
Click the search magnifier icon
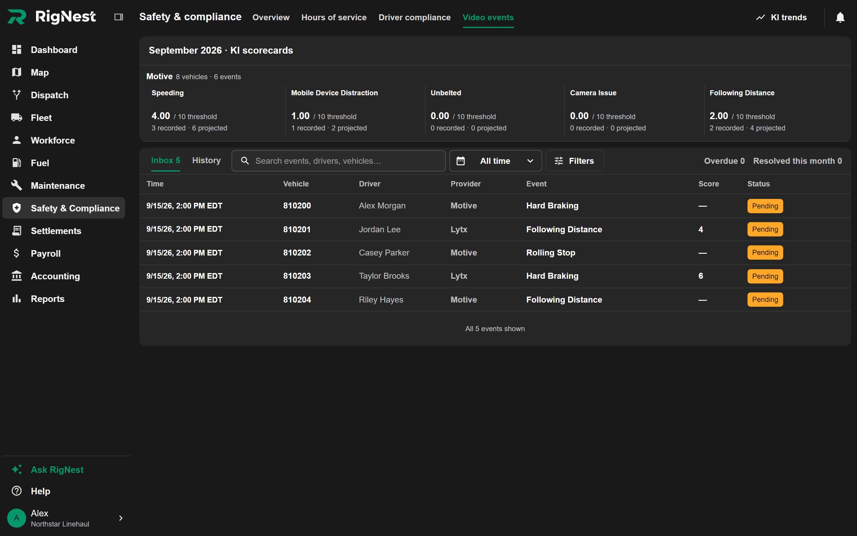245,161
